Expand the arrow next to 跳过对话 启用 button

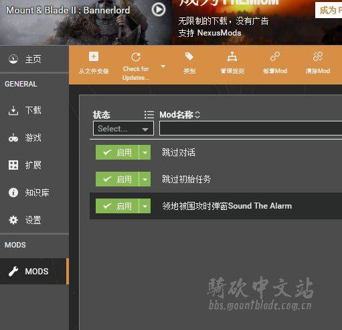point(145,152)
